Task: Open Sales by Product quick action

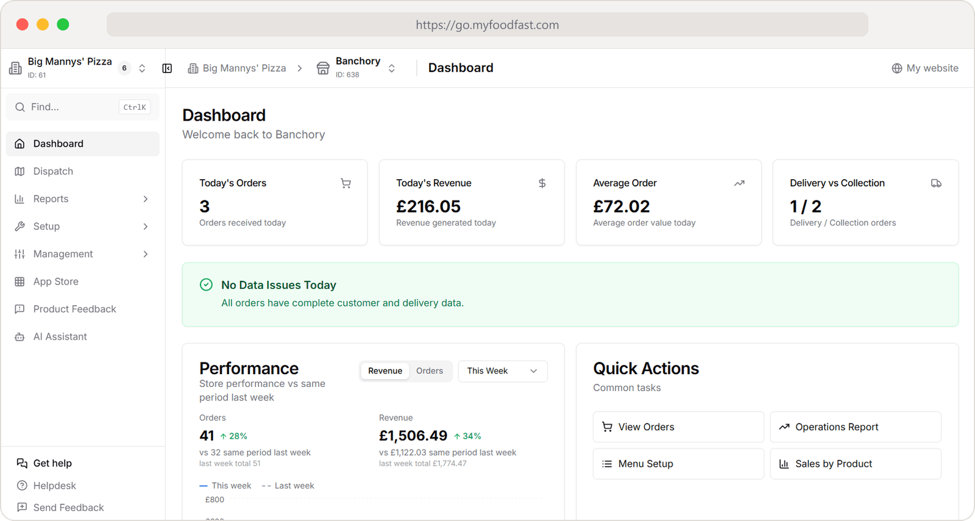Action: coord(856,464)
